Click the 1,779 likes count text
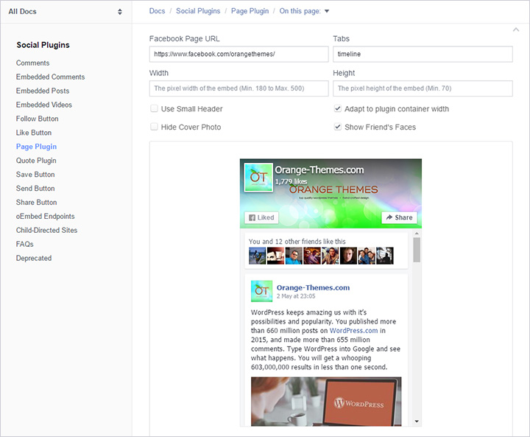This screenshot has height=437, width=530. click(291, 181)
